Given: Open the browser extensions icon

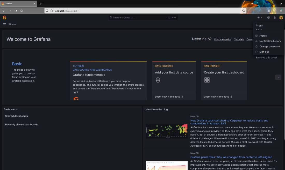Looking at the screenshot, I should [x=275, y=11].
